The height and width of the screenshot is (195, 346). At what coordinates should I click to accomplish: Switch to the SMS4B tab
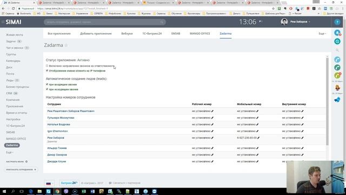176,34
